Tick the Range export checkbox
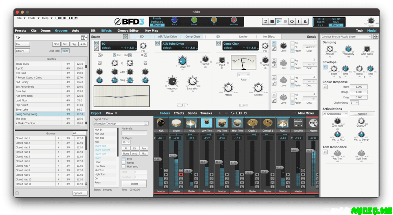 [x=124, y=163]
